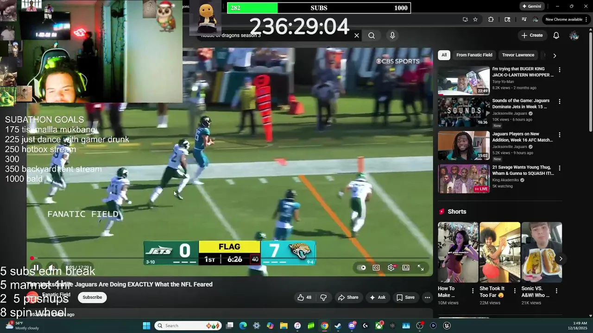Image resolution: width=593 pixels, height=333 pixels.
Task: Open Chrome tab search icon
Action: (507, 19)
